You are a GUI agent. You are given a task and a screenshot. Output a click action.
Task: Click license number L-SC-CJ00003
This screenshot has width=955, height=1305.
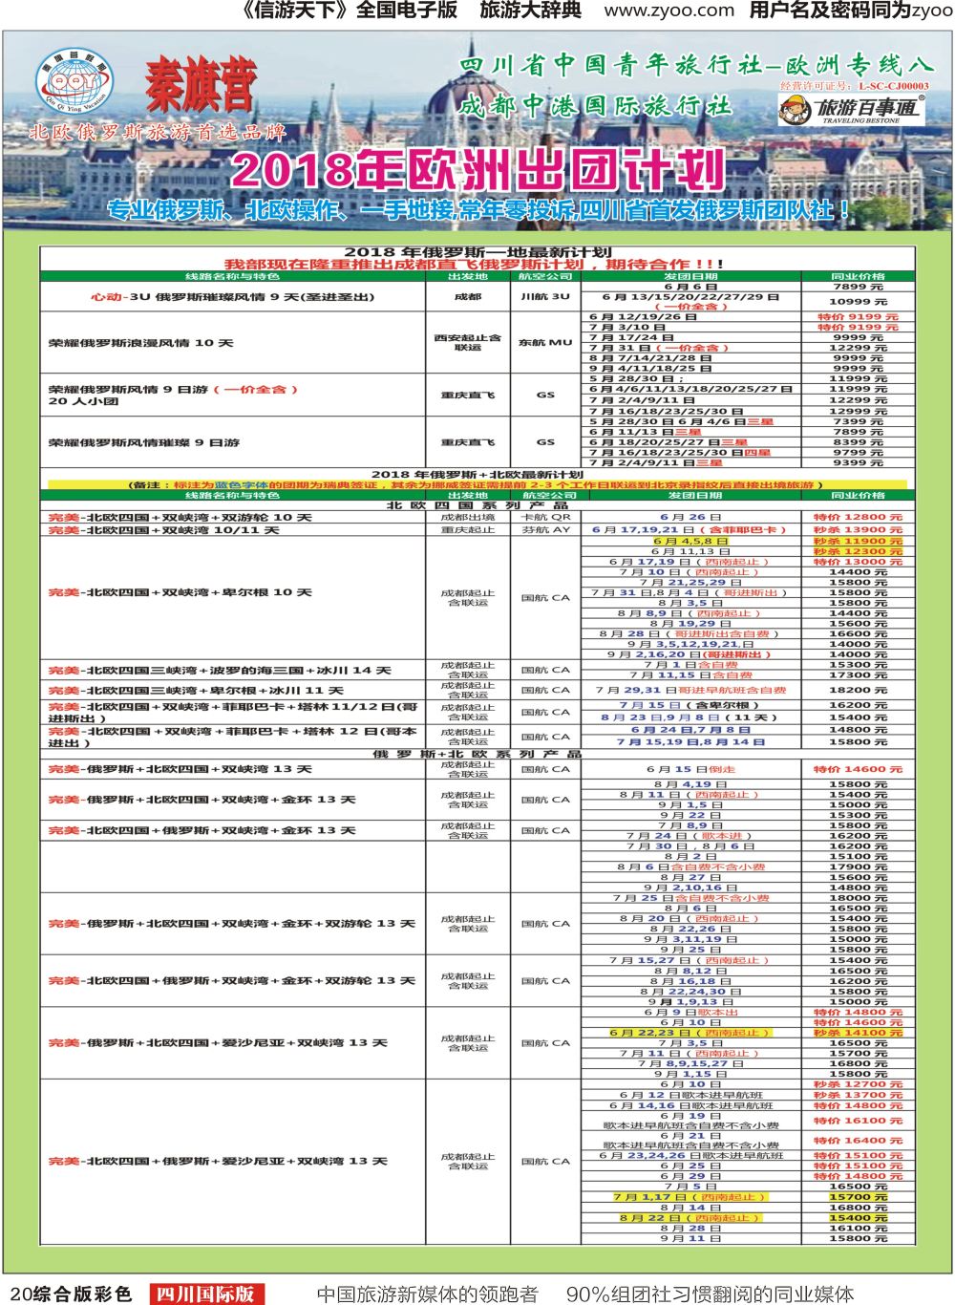(x=893, y=86)
